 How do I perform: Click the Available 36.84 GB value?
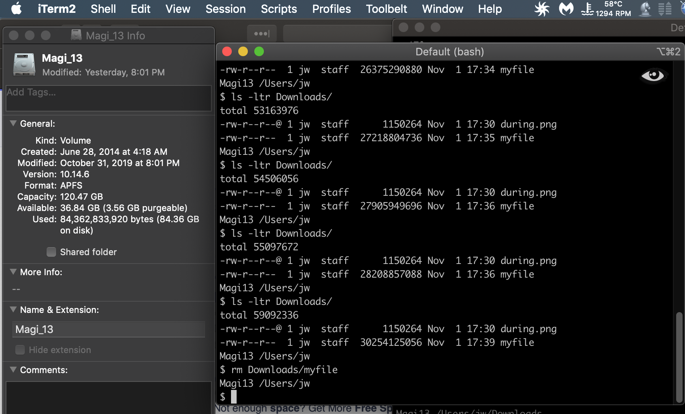pos(124,208)
